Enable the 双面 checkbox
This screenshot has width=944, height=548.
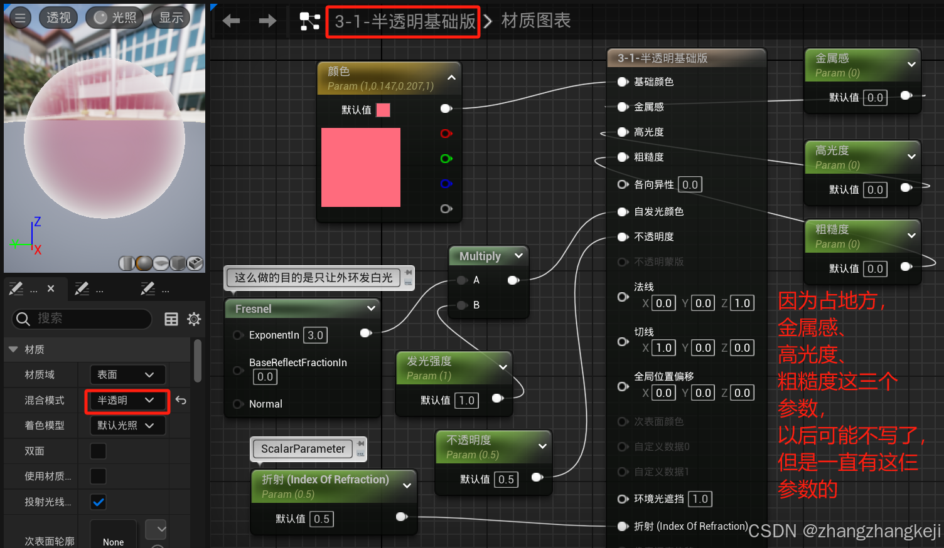(x=98, y=451)
